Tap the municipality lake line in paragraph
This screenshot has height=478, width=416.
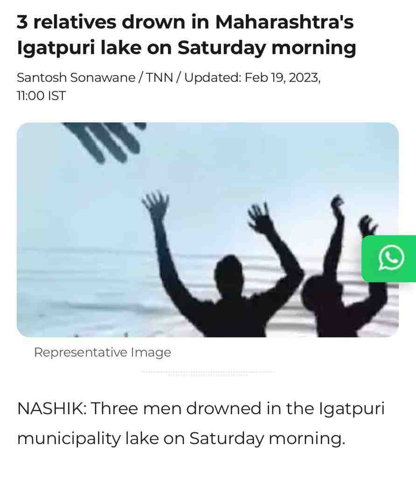pyautogui.click(x=181, y=439)
